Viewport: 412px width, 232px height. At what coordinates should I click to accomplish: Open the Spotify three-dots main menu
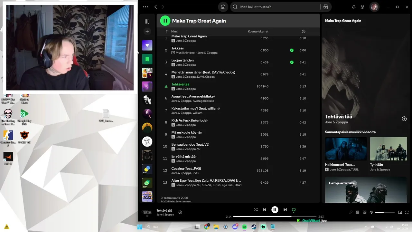tap(145, 7)
